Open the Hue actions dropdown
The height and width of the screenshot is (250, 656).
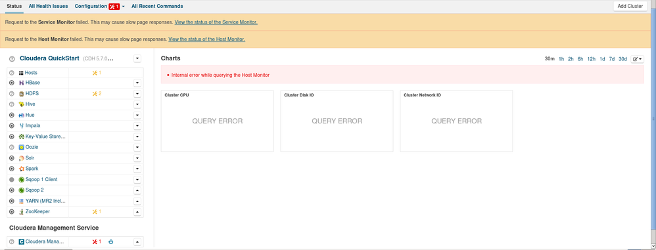click(137, 115)
